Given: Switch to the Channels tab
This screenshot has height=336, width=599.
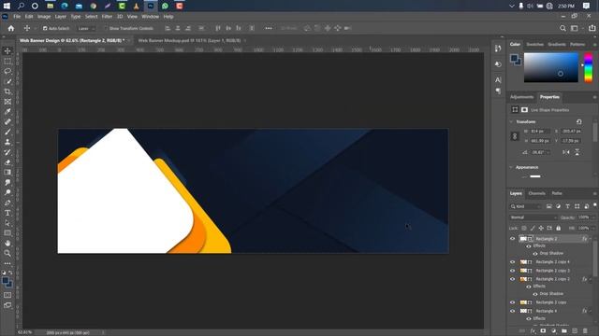Looking at the screenshot, I should tap(536, 193).
